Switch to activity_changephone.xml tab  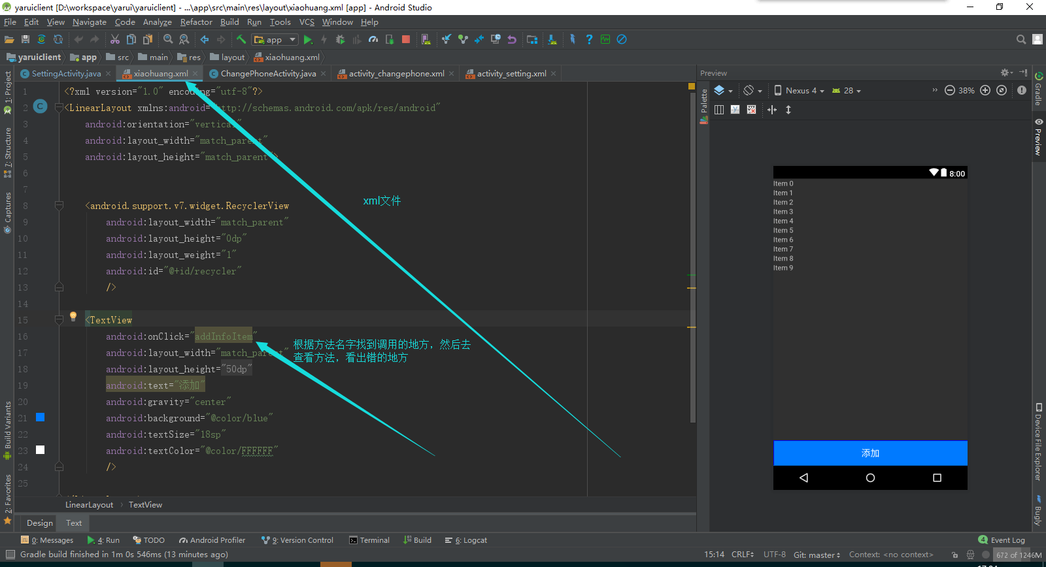tap(396, 73)
